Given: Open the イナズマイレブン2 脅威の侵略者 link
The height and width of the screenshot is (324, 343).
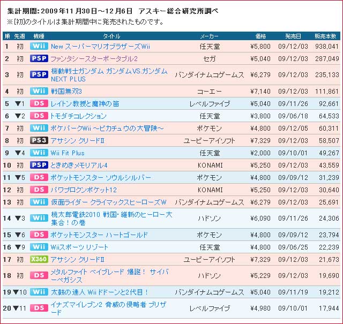Looking at the screenshot, I should pyautogui.click(x=108, y=308).
